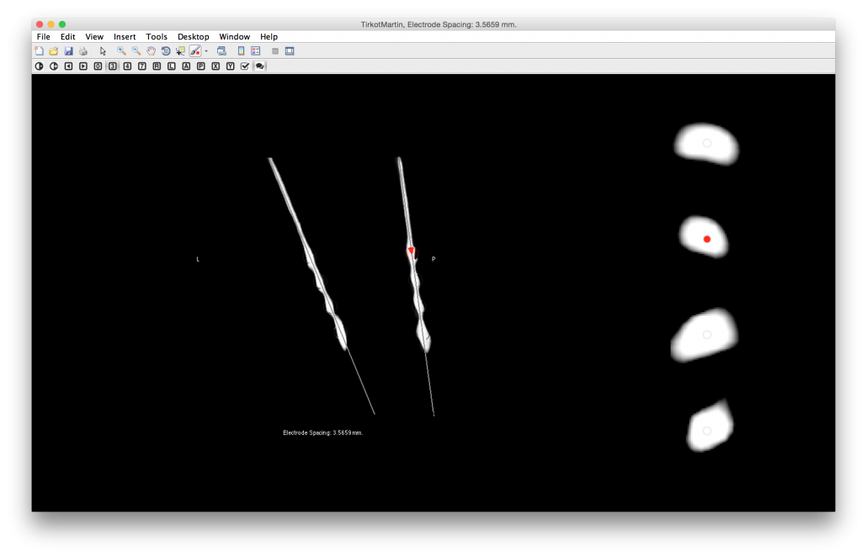This screenshot has height=557, width=867.
Task: Select the third electrode cross-section slice
Action: click(x=705, y=335)
